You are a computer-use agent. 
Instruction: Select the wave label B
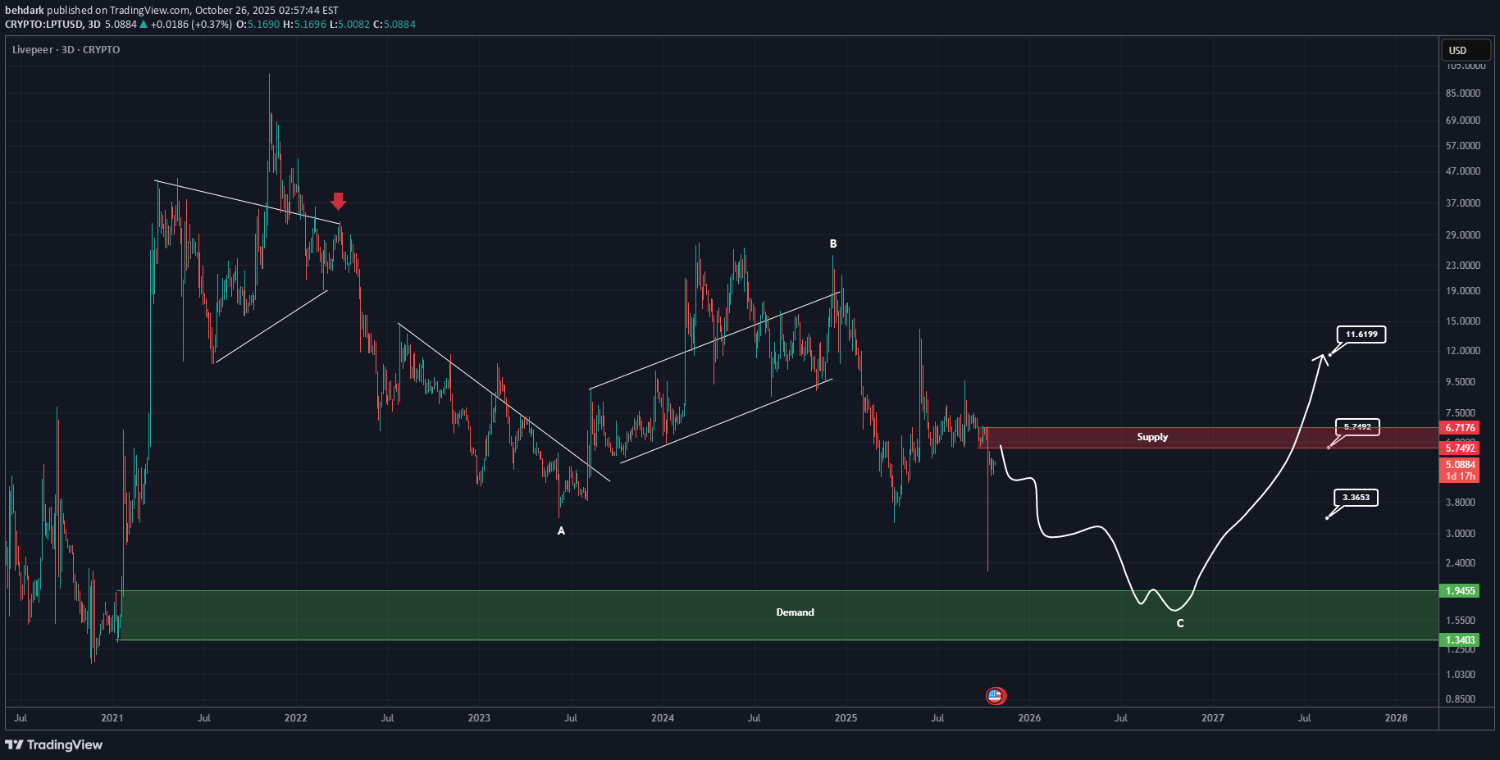833,243
